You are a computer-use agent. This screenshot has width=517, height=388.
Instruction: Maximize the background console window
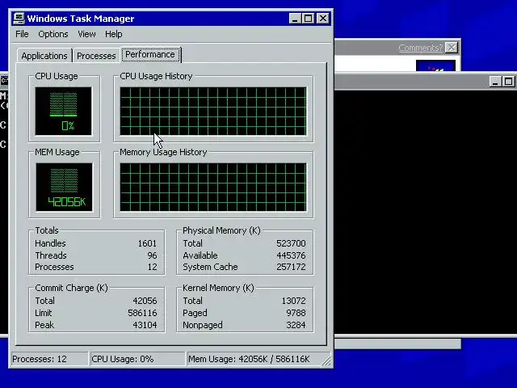tap(508, 82)
